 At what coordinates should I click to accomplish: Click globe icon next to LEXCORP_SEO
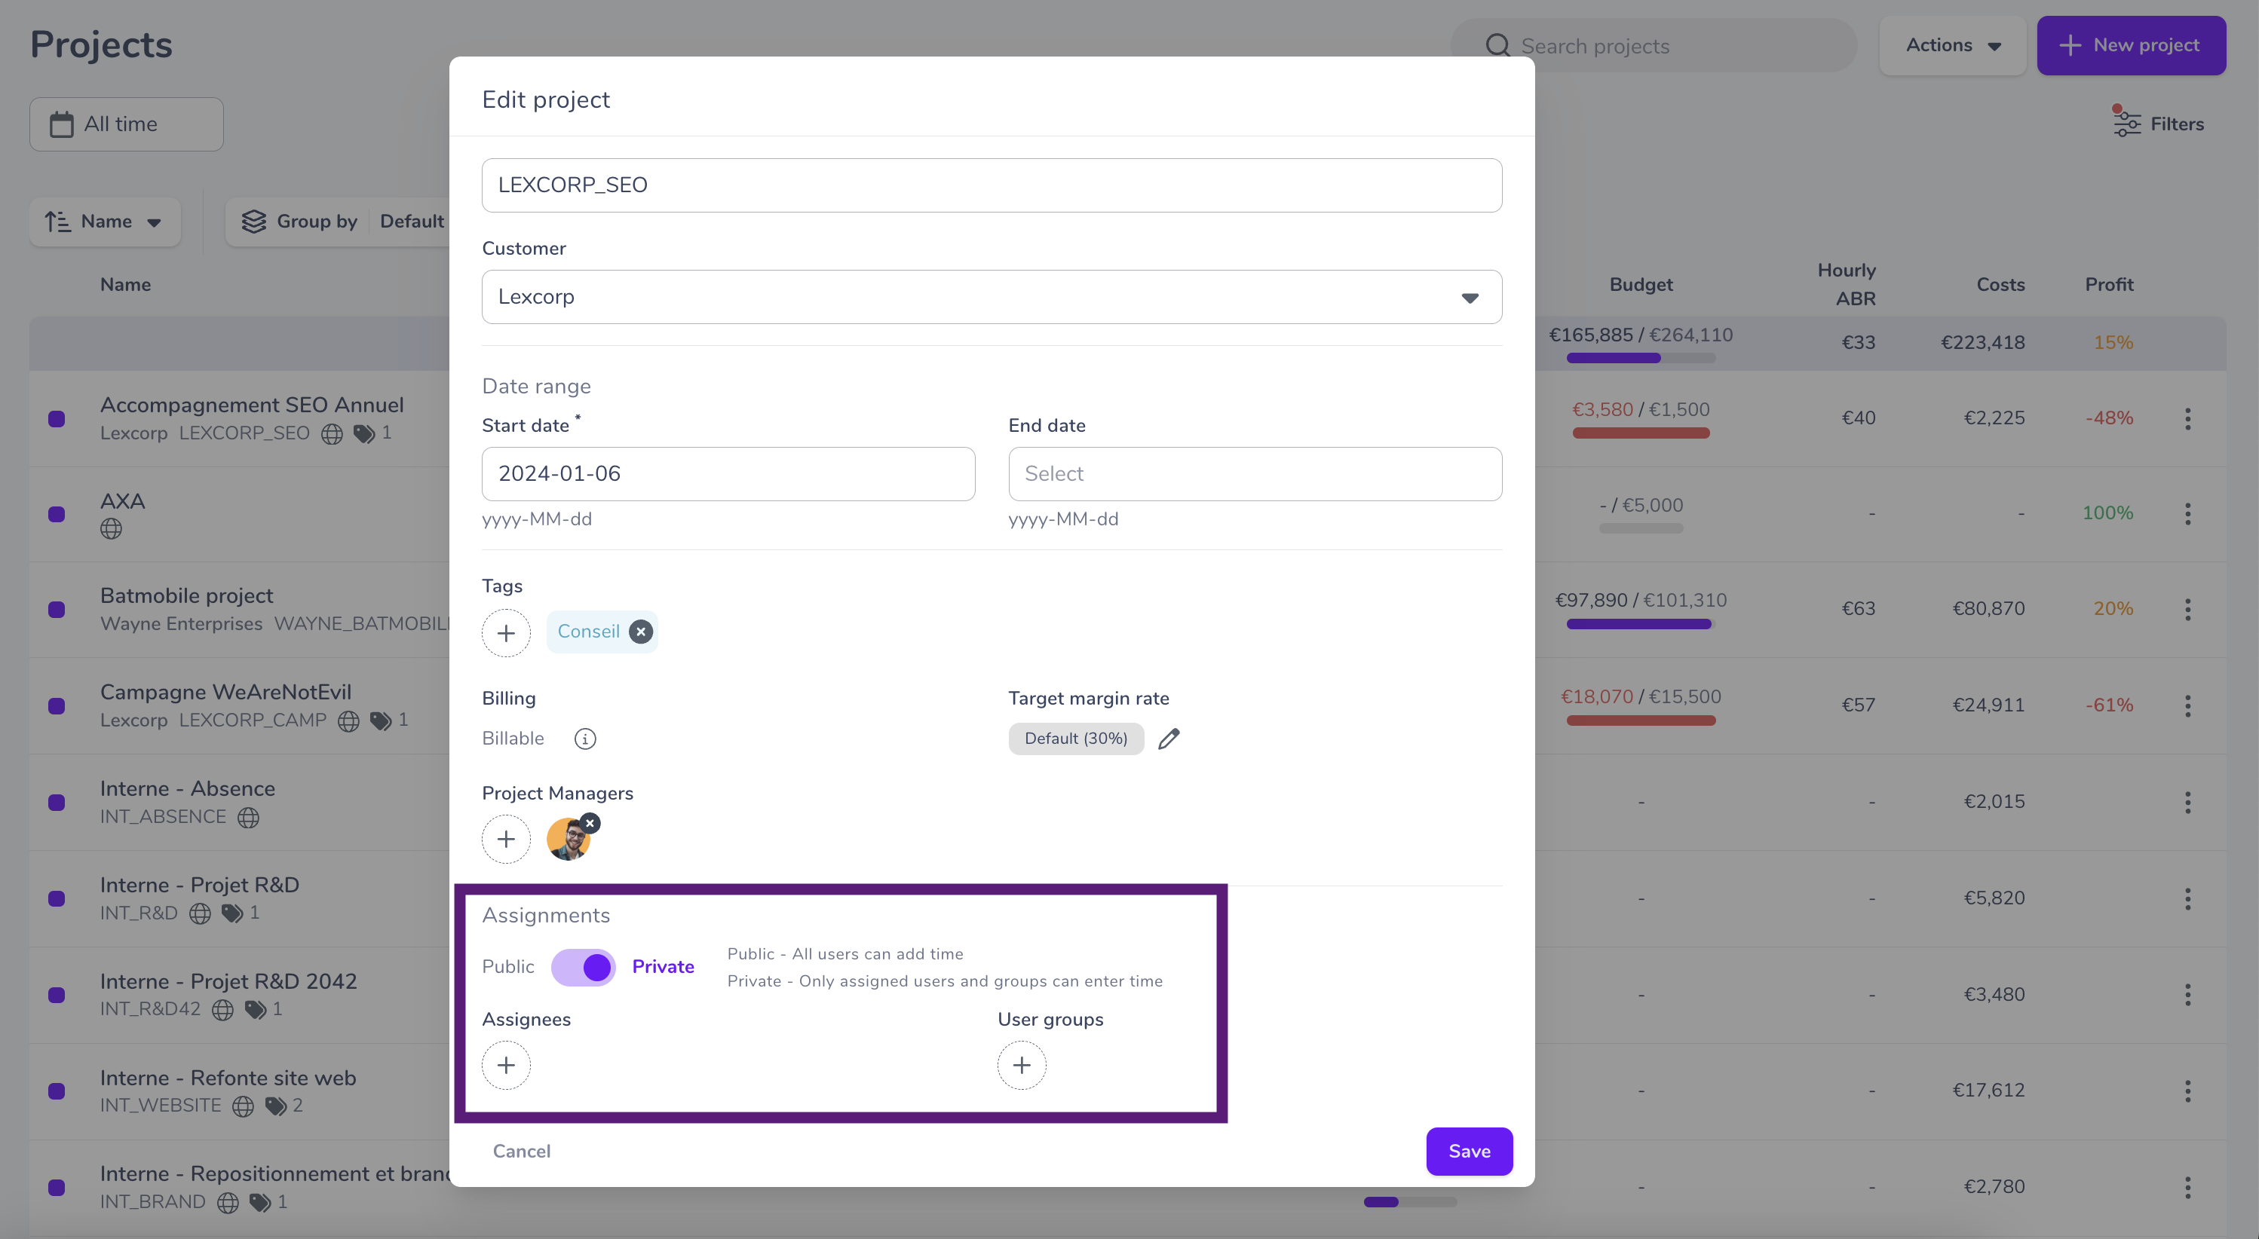(332, 434)
